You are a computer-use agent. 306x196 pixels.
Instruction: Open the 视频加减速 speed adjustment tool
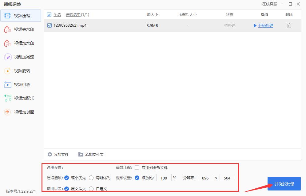pyautogui.click(x=20, y=57)
